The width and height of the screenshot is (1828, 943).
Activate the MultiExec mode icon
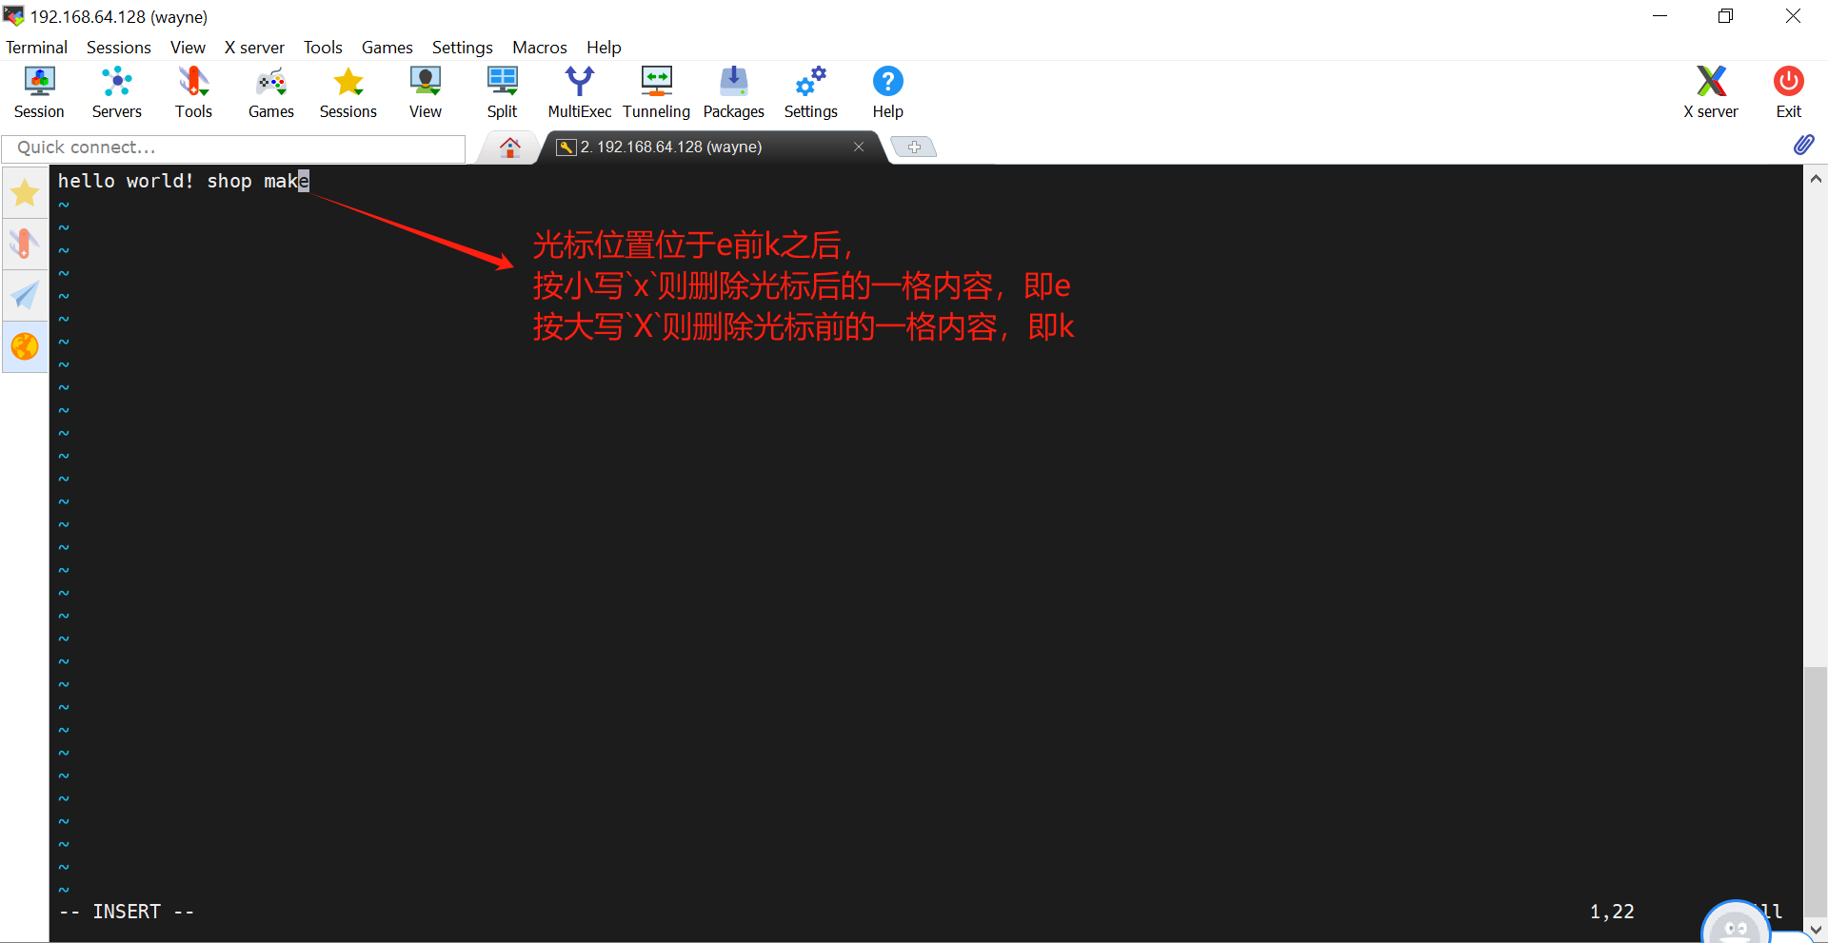tap(580, 92)
